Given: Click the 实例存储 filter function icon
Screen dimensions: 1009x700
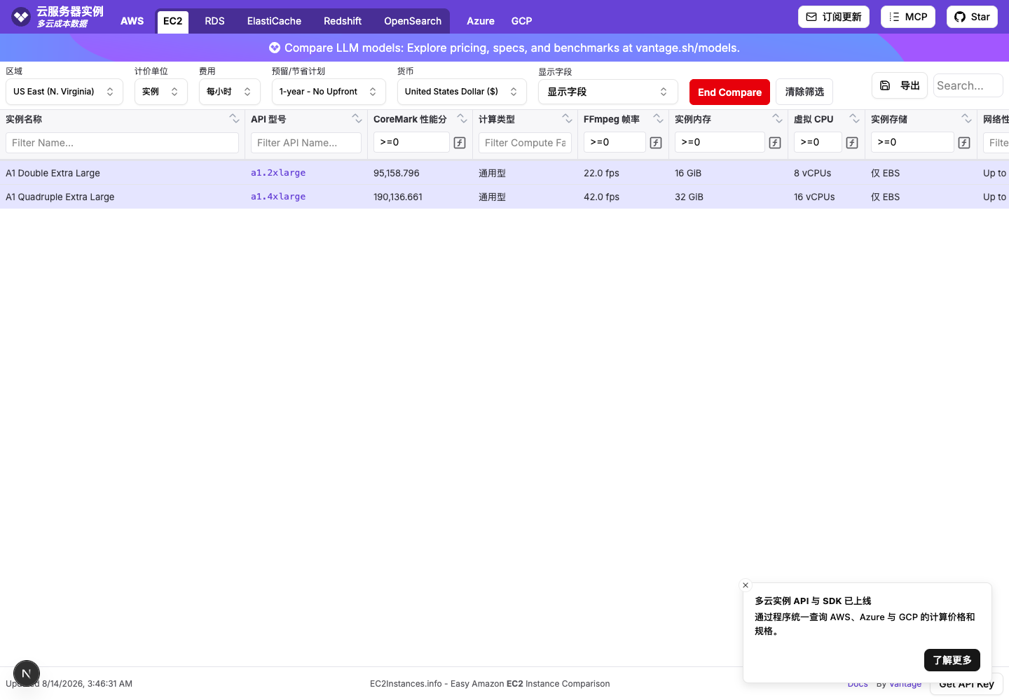Looking at the screenshot, I should (964, 143).
